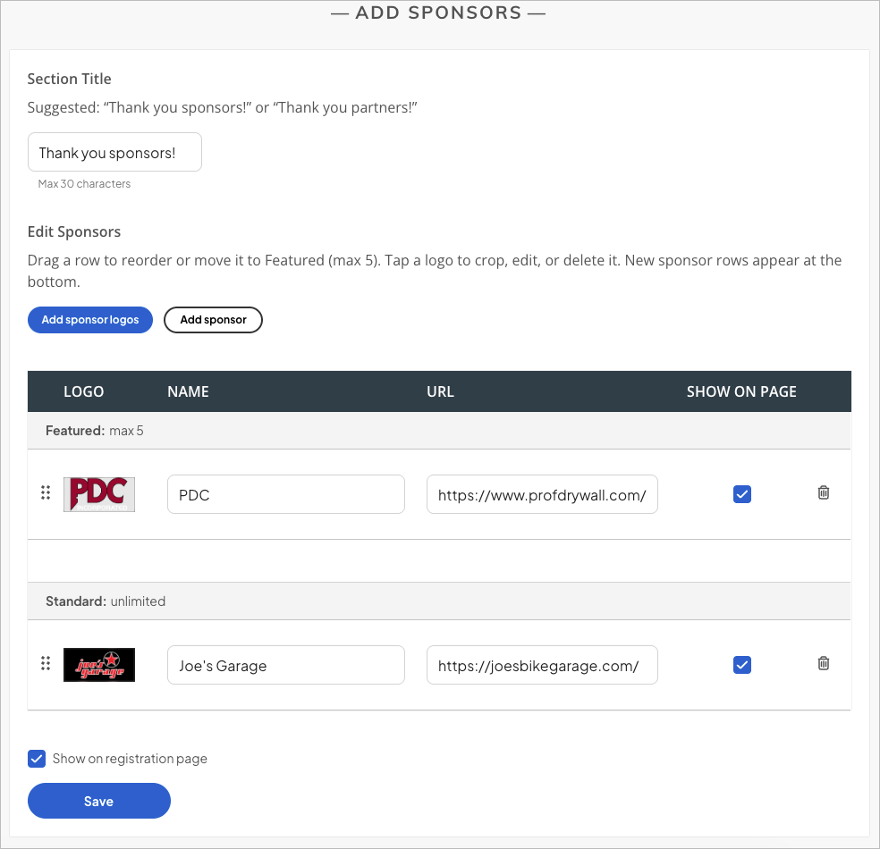Click the 'ADD SPONSORS' page title
The image size is (880, 849).
point(438,13)
